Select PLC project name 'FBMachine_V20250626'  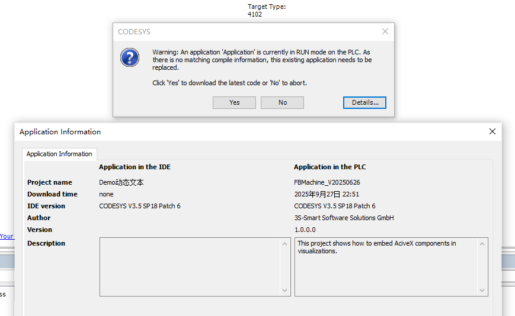(x=327, y=182)
